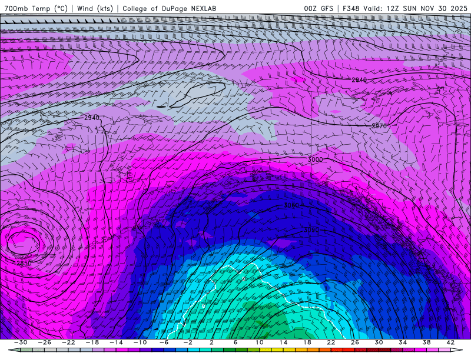Viewport: 471px width, 353px height.
Task: Select the 14 color scale label
Action: 283,342
